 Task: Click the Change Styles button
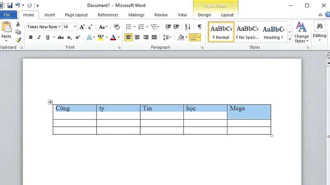point(301,33)
